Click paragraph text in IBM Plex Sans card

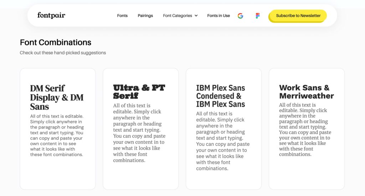pos(223,141)
